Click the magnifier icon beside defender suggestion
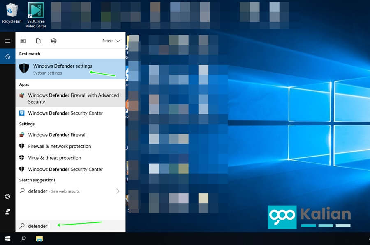Image resolution: width=370 pixels, height=245 pixels. [22, 191]
